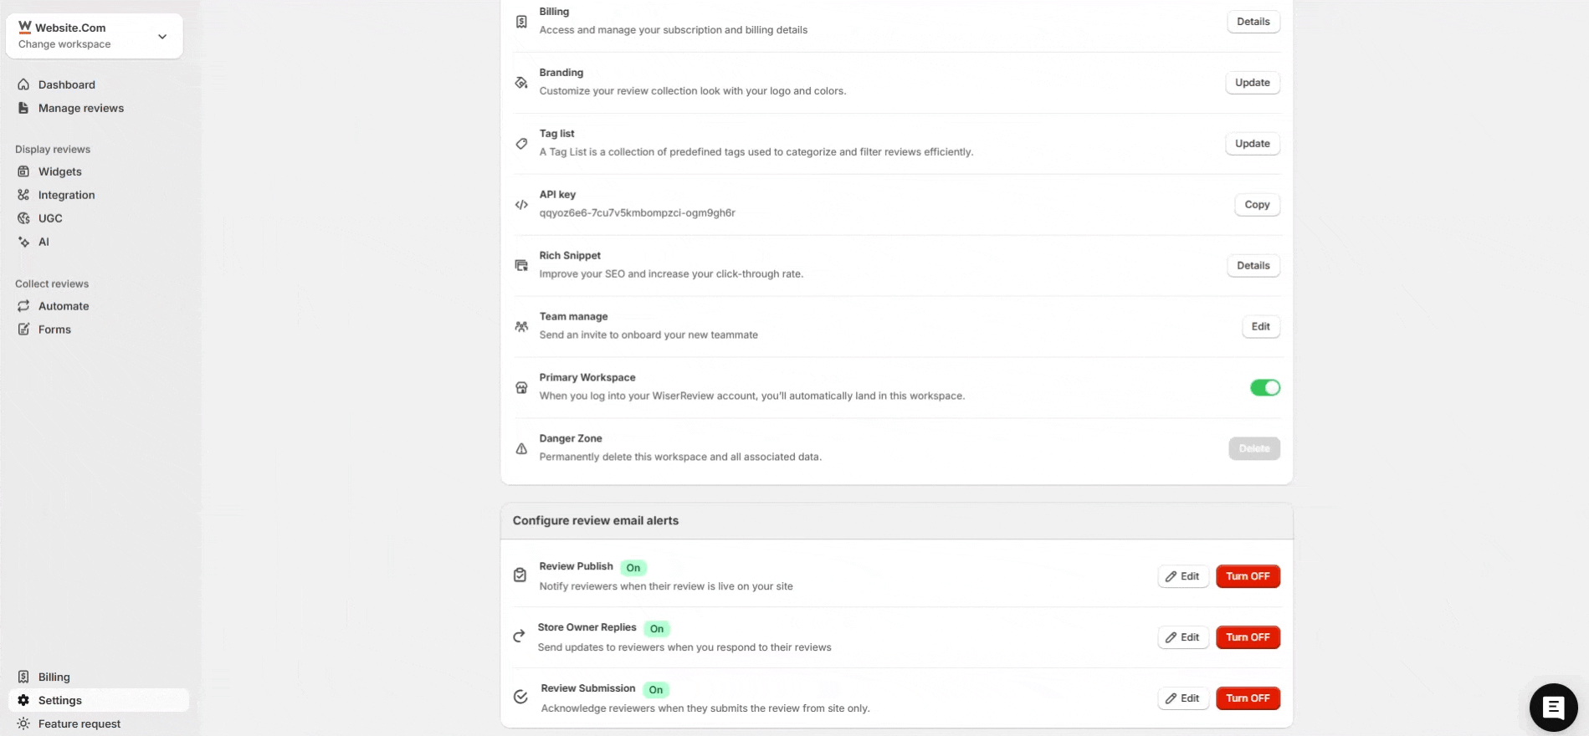Viewport: 1589px width, 736px height.
Task: Turn OFF Store Owner Replies alert
Action: [x=1247, y=637]
